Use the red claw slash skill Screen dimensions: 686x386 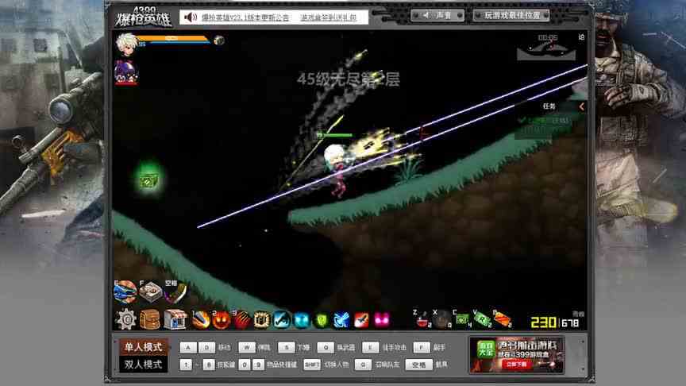pos(241,320)
